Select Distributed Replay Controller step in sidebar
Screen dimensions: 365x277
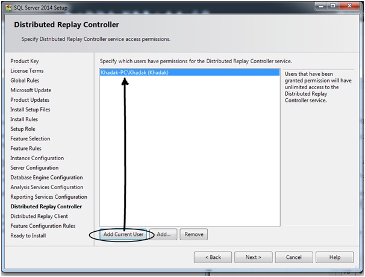(46, 207)
